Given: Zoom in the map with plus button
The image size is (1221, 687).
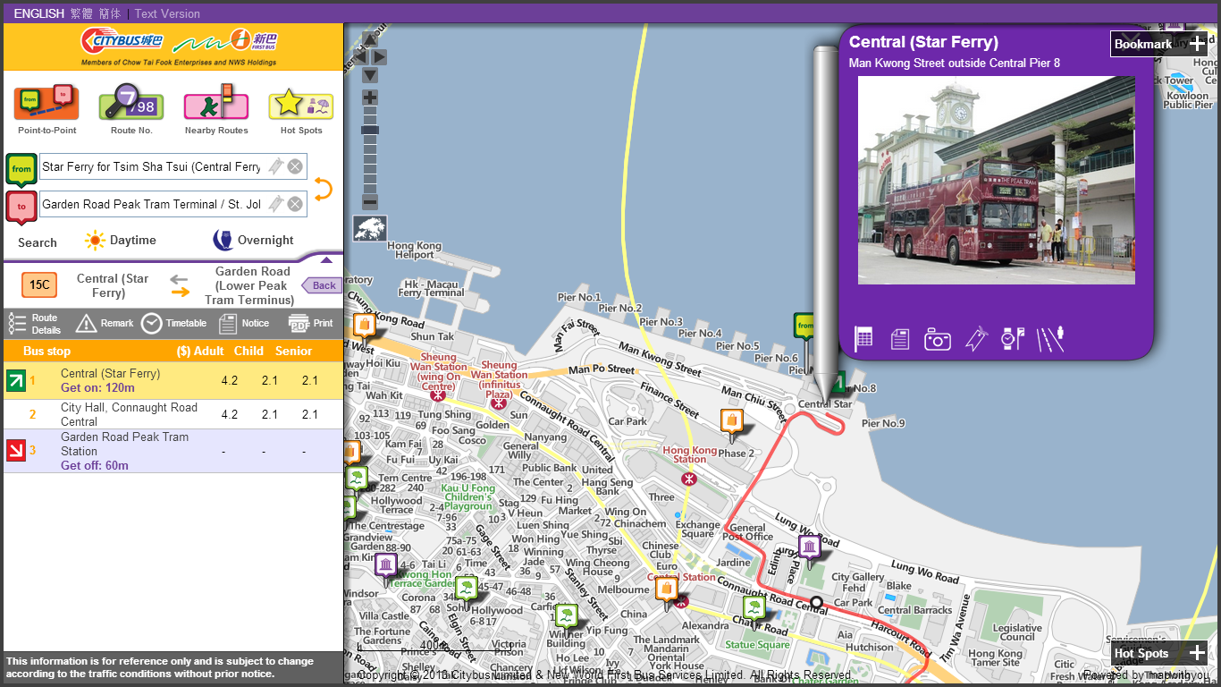Looking at the screenshot, I should 370,98.
